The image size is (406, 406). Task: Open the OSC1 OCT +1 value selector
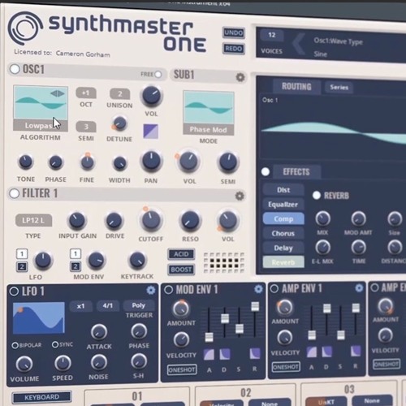(86, 93)
